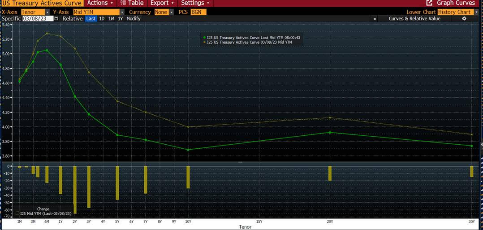Click the yellow curve's 20Y data point

pyautogui.click(x=330, y=117)
